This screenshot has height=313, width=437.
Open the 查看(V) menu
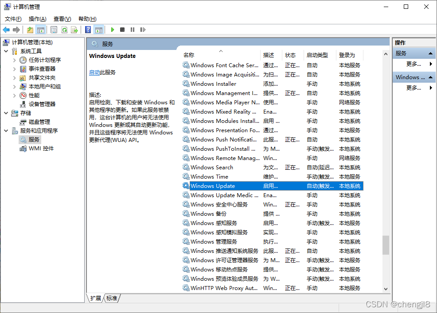point(62,19)
